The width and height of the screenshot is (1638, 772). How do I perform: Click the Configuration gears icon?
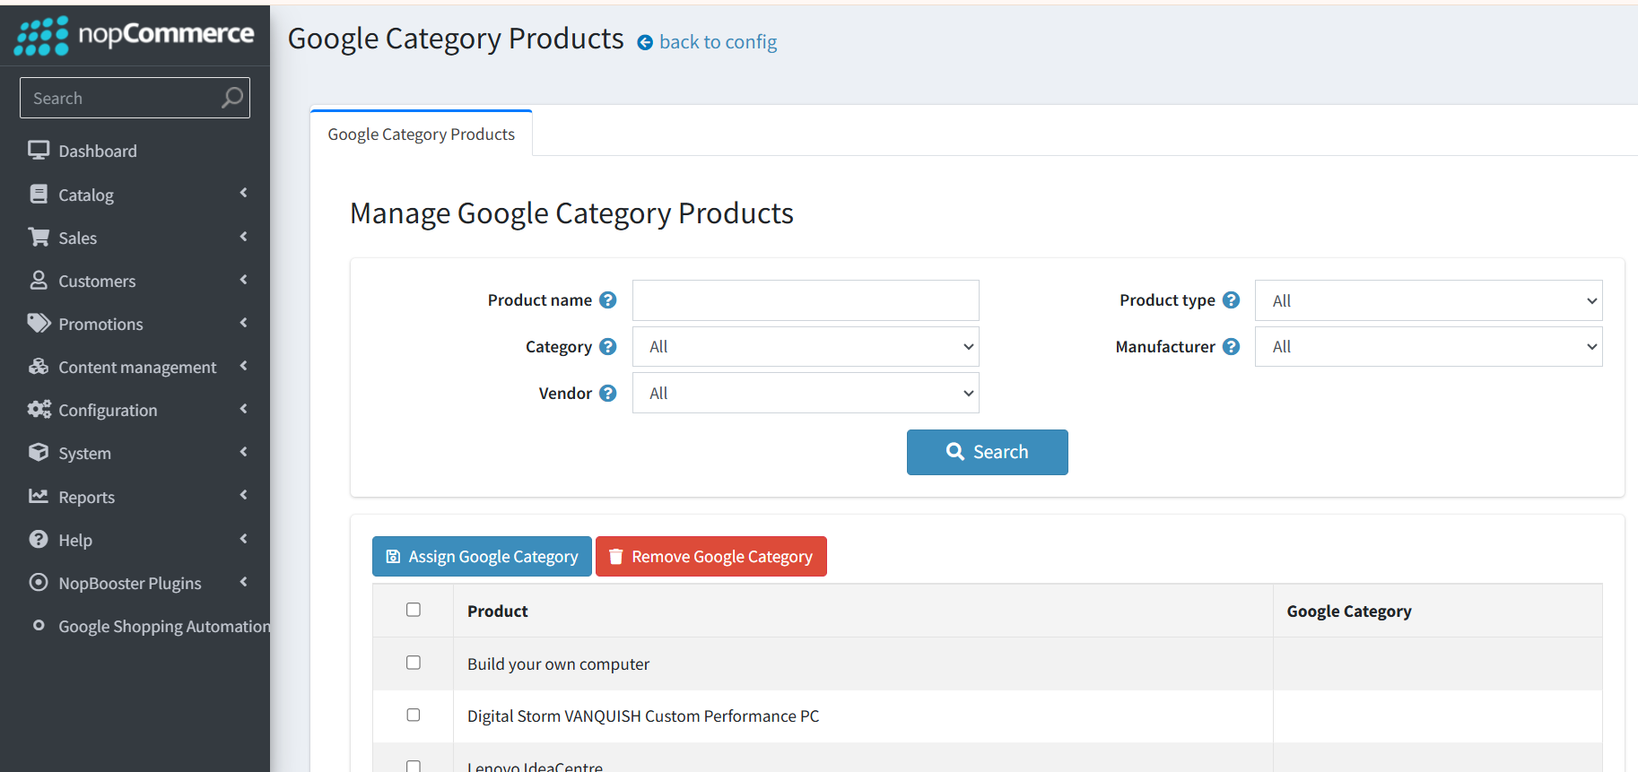[39, 409]
